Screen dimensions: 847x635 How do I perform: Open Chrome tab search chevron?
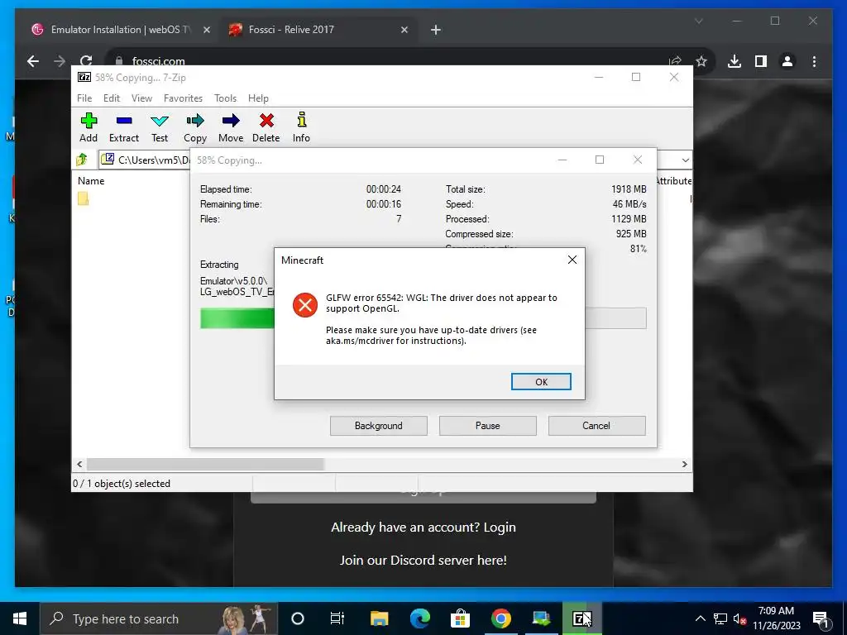(698, 21)
